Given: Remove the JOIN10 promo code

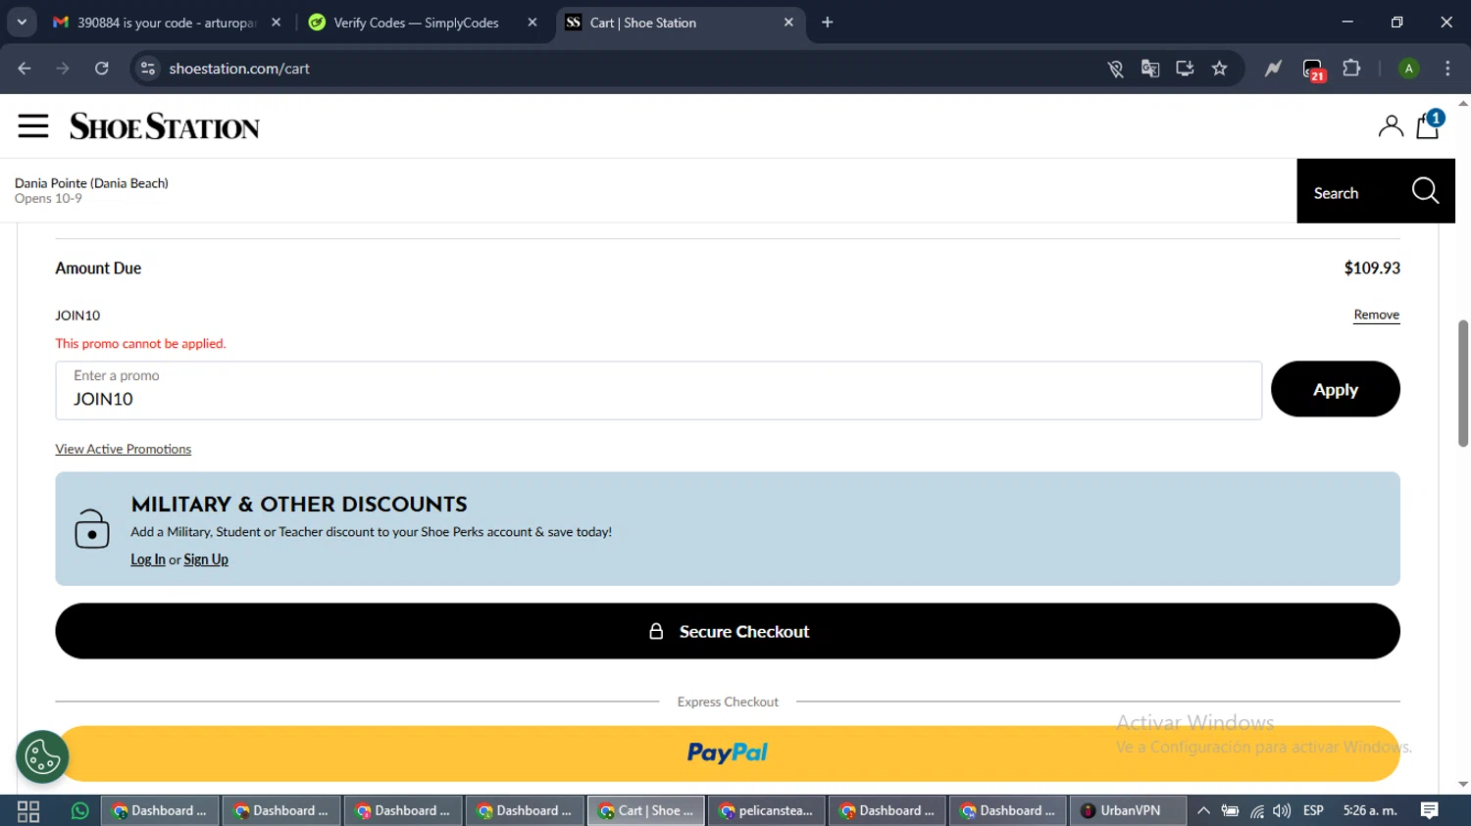Looking at the screenshot, I should (1376, 315).
